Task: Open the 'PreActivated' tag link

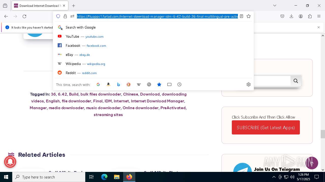Action: (173, 108)
